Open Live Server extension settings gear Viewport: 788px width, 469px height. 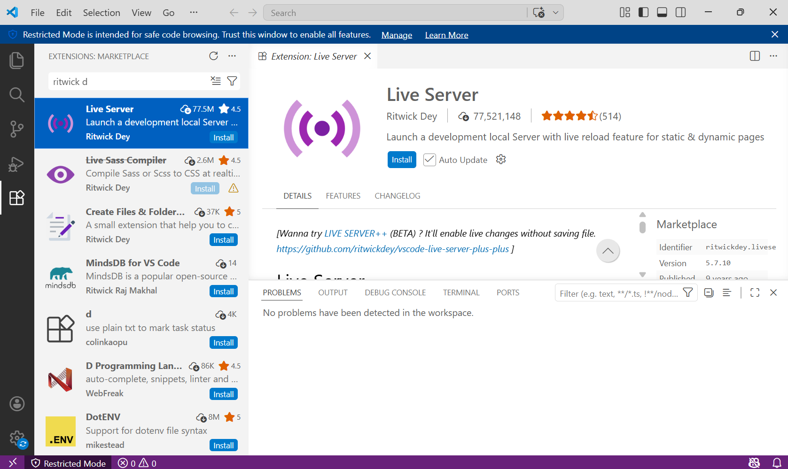coord(501,159)
